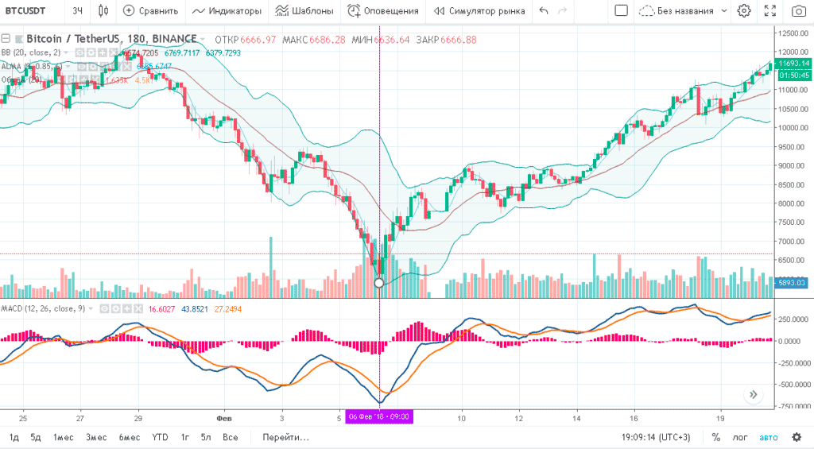Toggle the лог logarithmic scale
This screenshot has height=449, width=814.
739,437
